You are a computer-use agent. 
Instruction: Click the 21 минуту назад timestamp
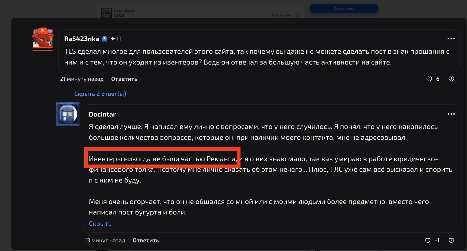pos(82,79)
